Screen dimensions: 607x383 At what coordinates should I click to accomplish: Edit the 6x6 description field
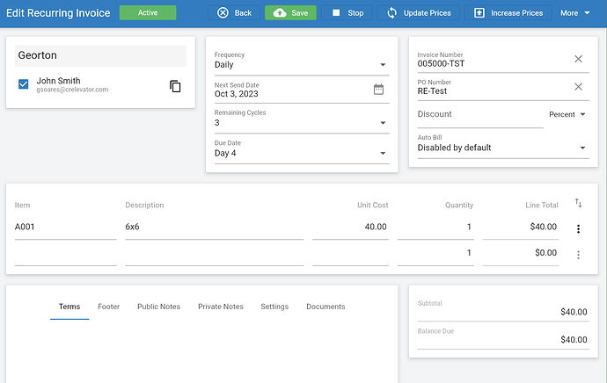pyautogui.click(x=214, y=228)
